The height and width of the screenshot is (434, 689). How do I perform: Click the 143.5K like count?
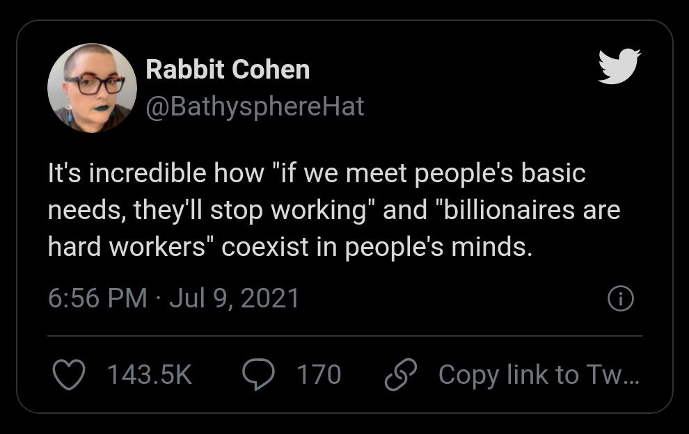(x=149, y=375)
